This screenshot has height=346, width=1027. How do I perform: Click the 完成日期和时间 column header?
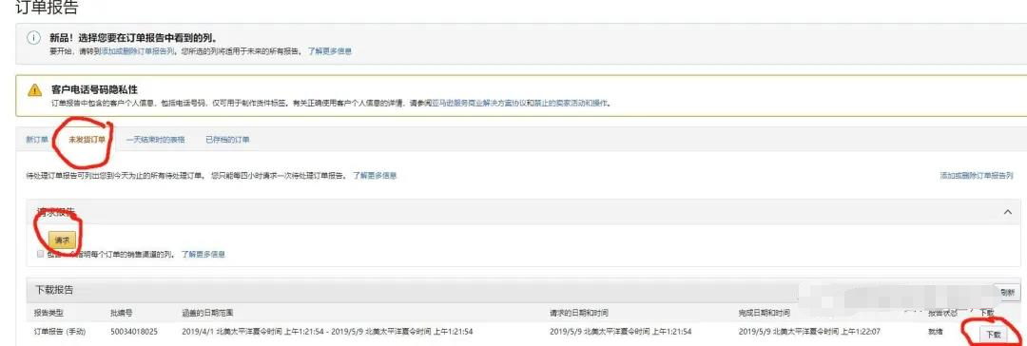(x=764, y=314)
